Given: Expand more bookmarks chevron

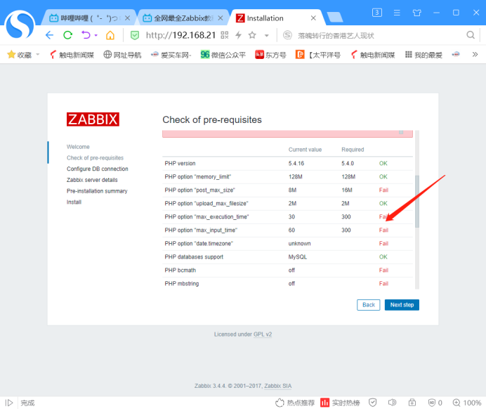Looking at the screenshot, I should pos(475,55).
